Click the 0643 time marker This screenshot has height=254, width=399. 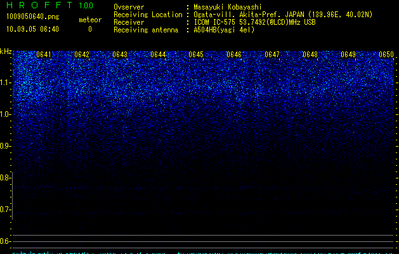(120, 55)
